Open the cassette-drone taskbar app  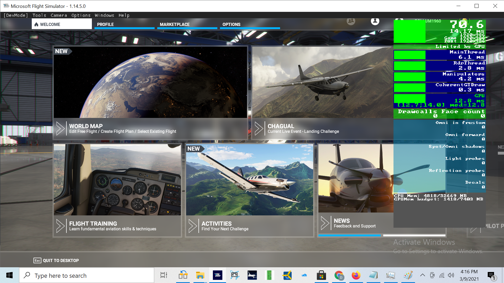[235, 275]
